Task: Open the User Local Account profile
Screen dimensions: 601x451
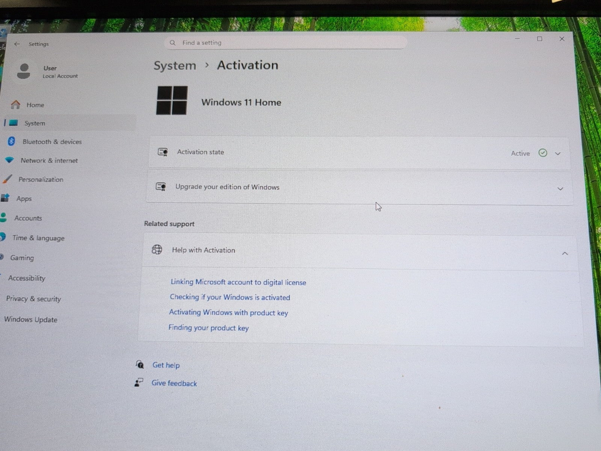Action: [48, 72]
